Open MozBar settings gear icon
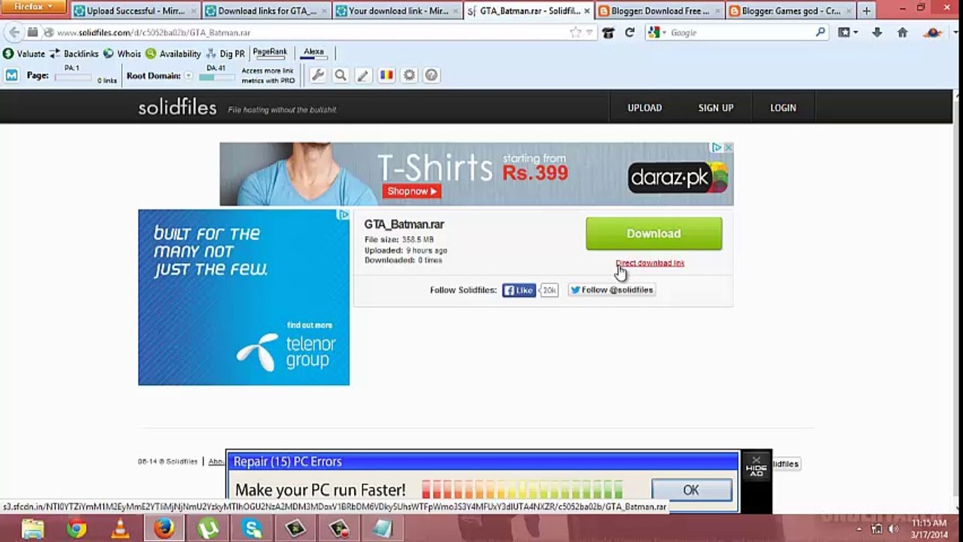963x542 pixels. 409,75
